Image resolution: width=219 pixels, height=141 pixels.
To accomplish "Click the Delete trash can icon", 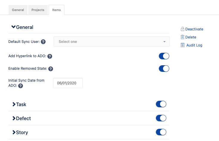I will 182,37.
